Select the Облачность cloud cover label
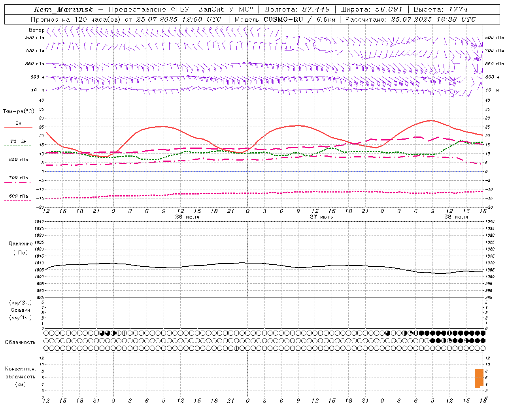The width and height of the screenshot is (506, 404). tap(20, 342)
